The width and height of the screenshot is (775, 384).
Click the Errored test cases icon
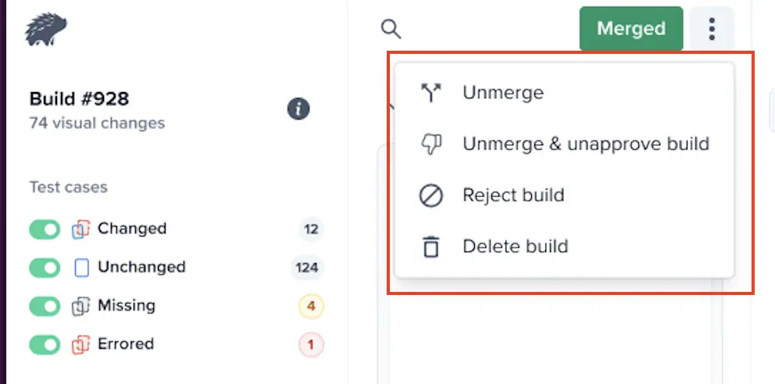(x=81, y=344)
